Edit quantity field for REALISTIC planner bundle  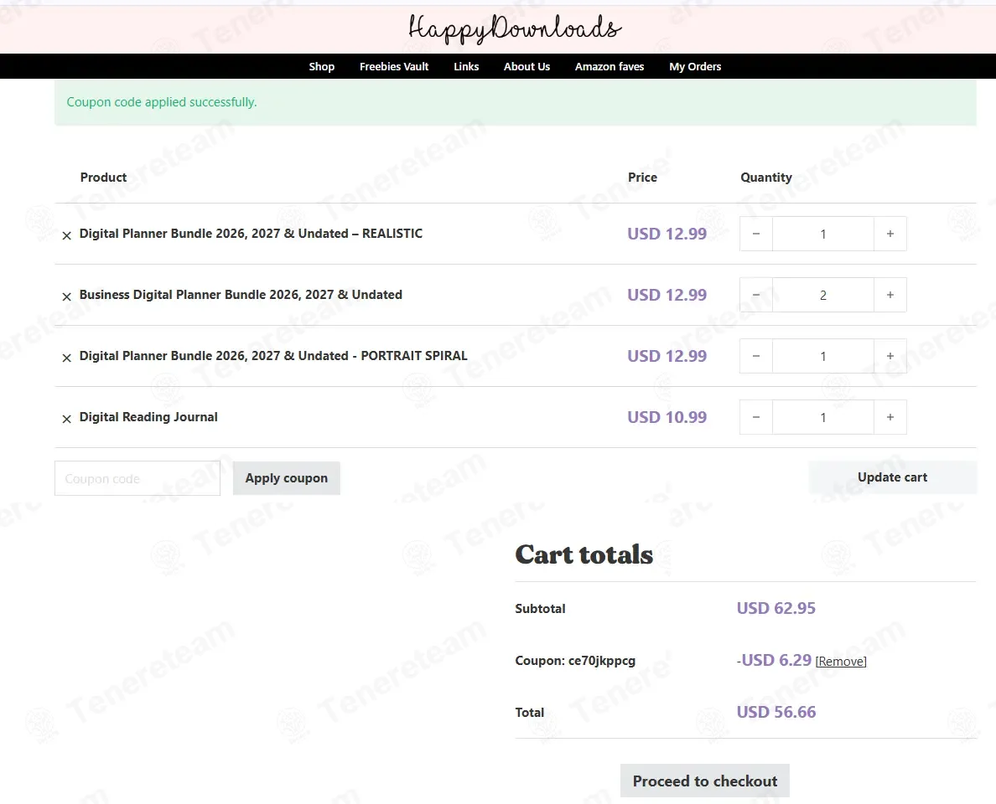[823, 234]
